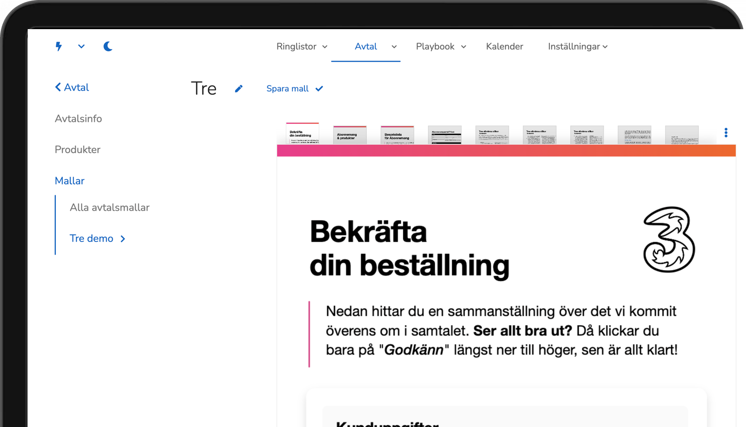The height and width of the screenshot is (427, 746).
Task: Go to Kalender
Action: pos(505,47)
